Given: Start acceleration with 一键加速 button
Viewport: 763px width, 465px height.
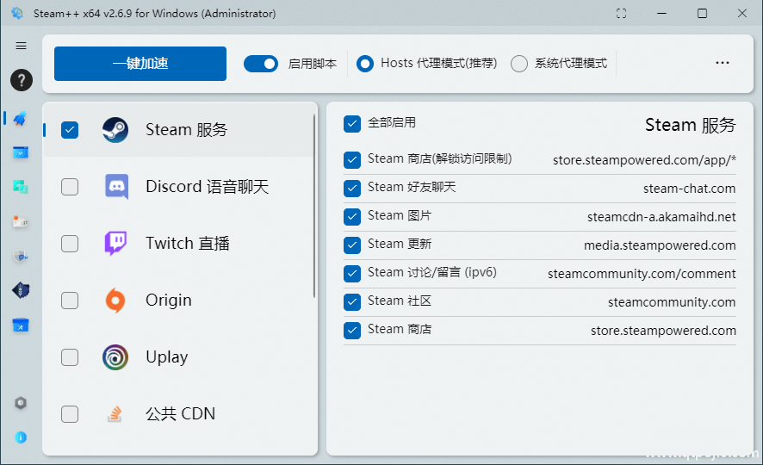Looking at the screenshot, I should point(140,64).
